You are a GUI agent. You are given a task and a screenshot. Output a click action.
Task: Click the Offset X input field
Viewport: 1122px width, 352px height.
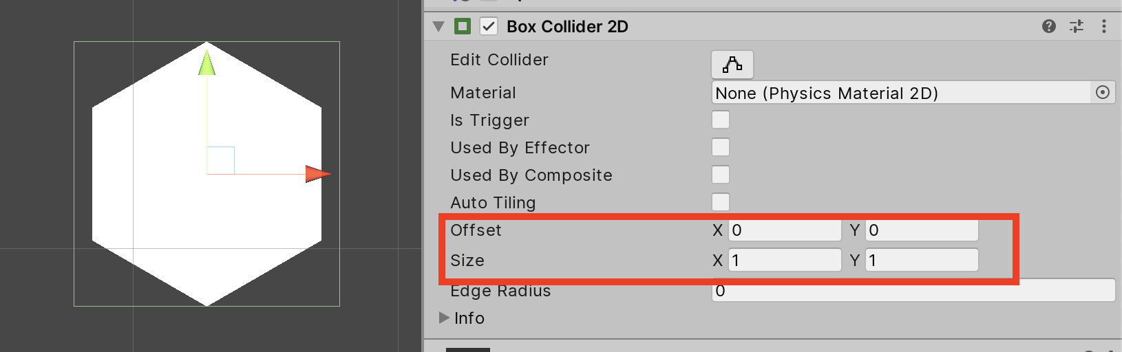click(x=785, y=230)
